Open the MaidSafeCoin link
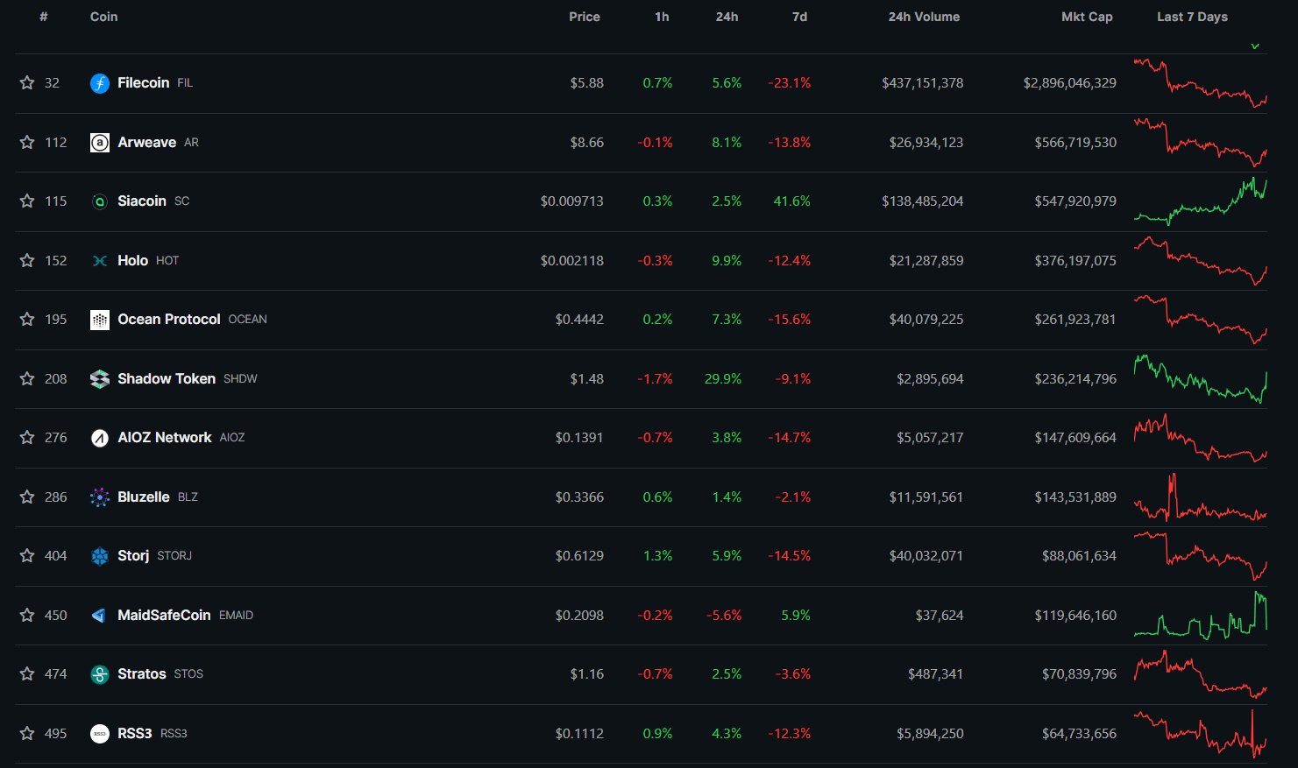This screenshot has width=1298, height=768. point(164,615)
